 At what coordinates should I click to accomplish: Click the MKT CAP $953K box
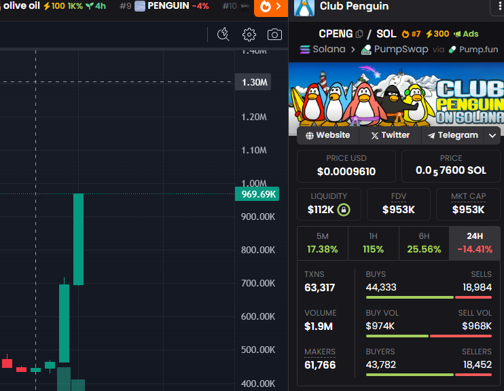tap(468, 204)
